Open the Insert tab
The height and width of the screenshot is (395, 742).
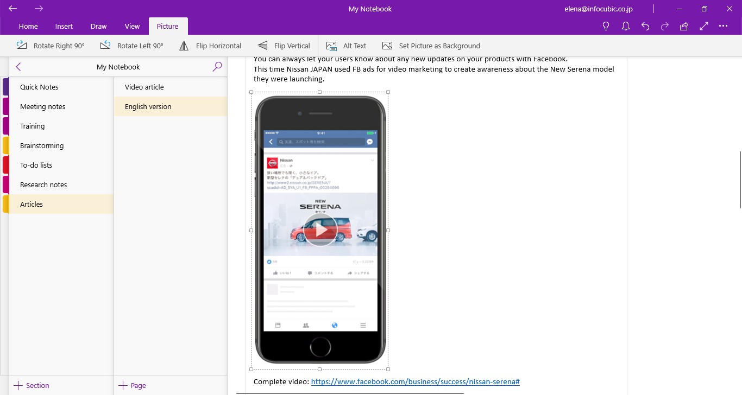[x=64, y=26]
